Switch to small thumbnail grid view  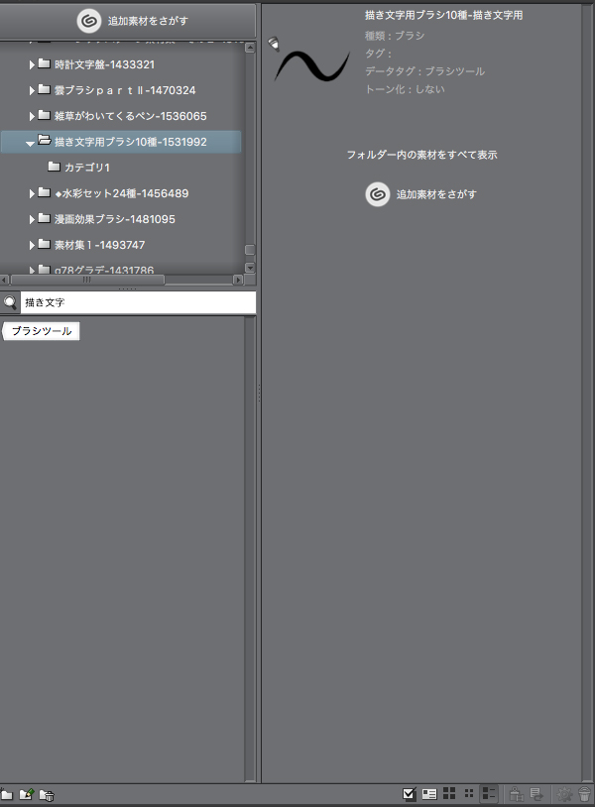(x=469, y=794)
